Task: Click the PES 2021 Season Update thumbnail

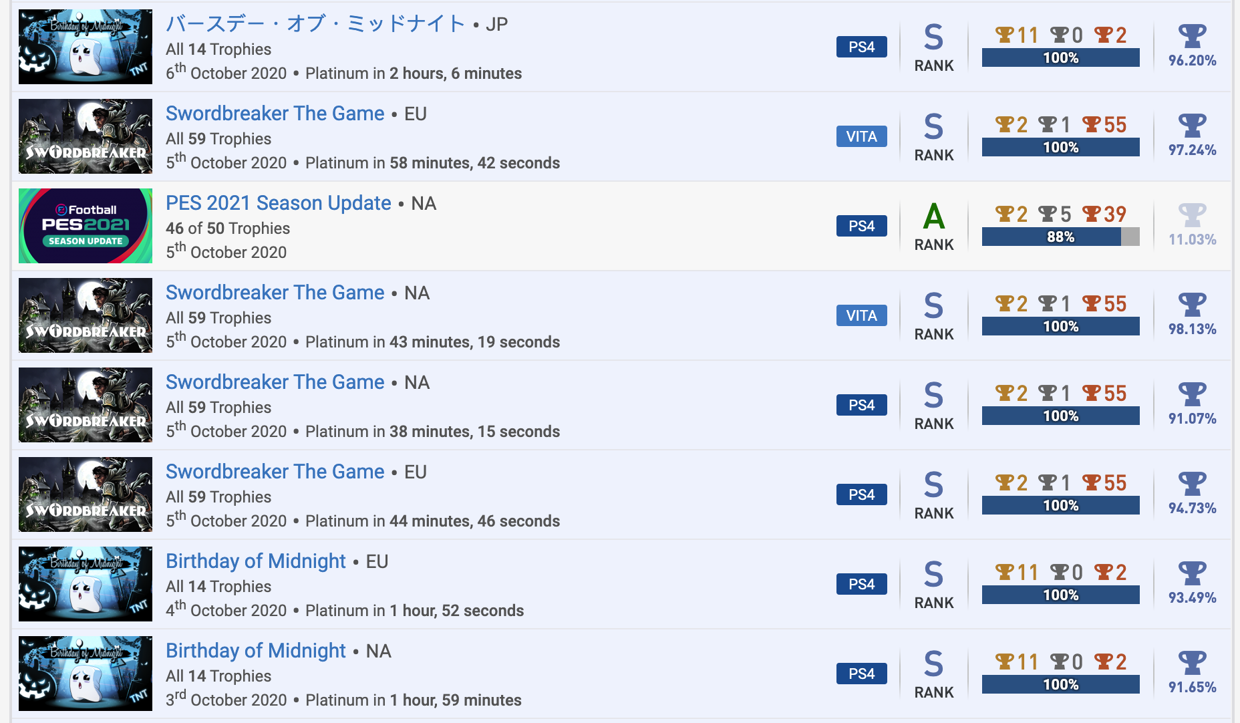Action: click(x=86, y=226)
